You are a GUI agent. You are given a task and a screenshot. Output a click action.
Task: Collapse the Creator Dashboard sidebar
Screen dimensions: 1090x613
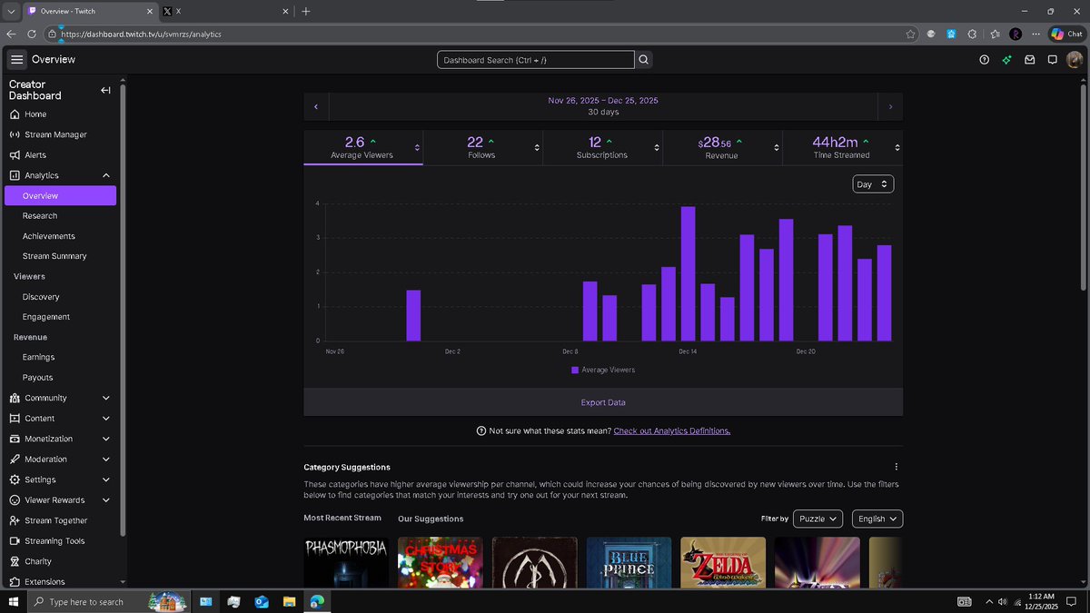(x=105, y=90)
